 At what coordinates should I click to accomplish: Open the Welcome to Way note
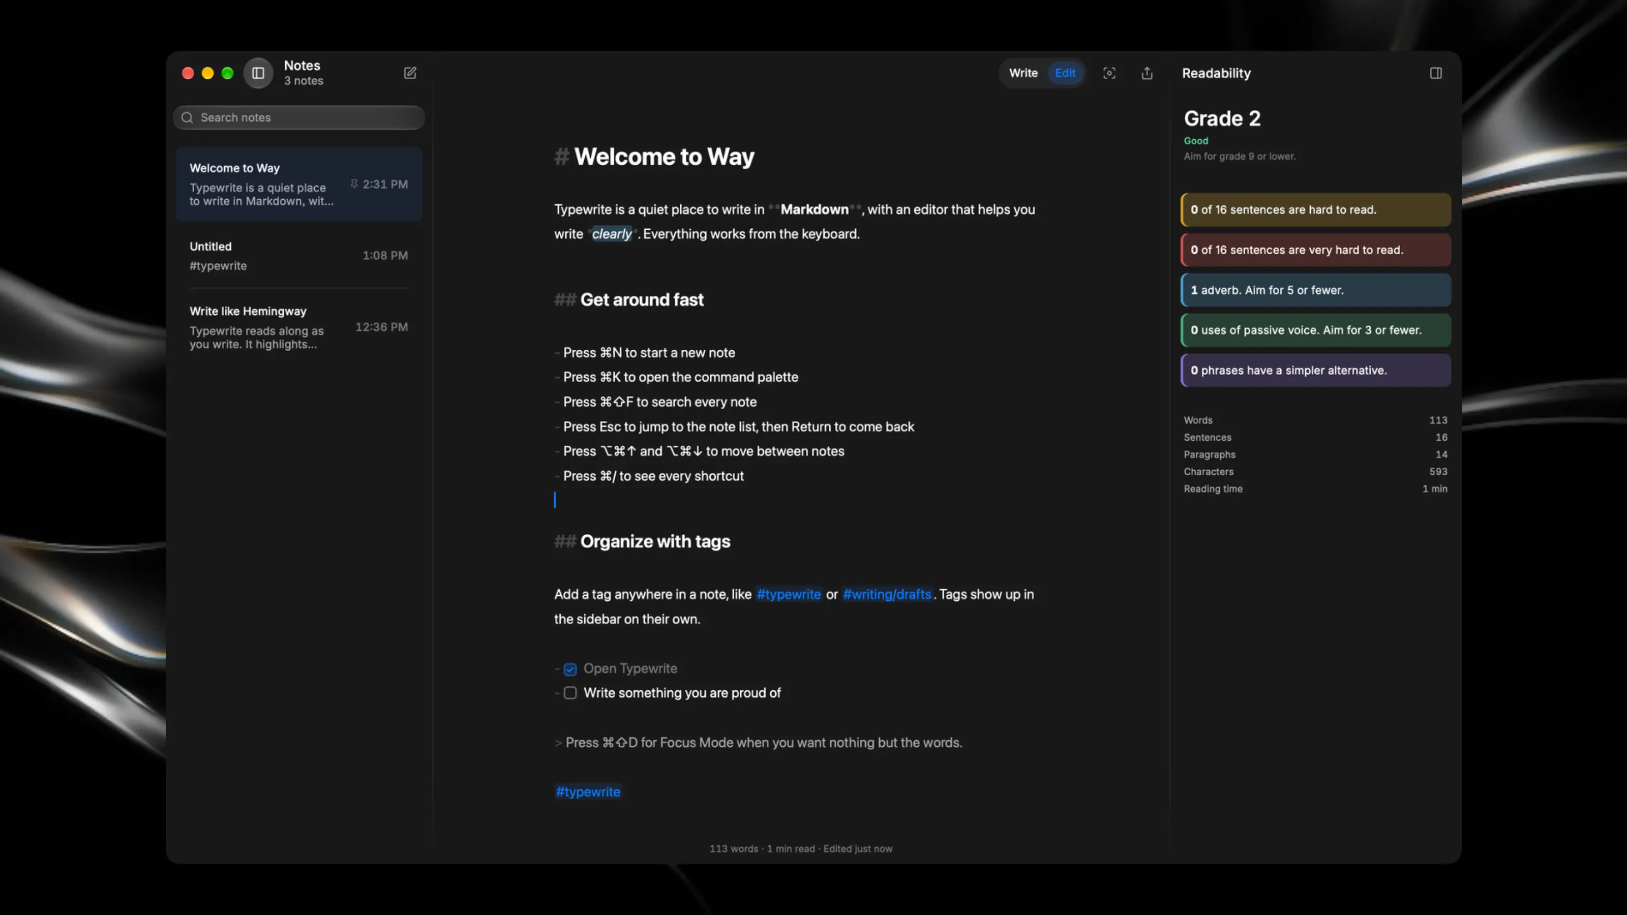(299, 185)
